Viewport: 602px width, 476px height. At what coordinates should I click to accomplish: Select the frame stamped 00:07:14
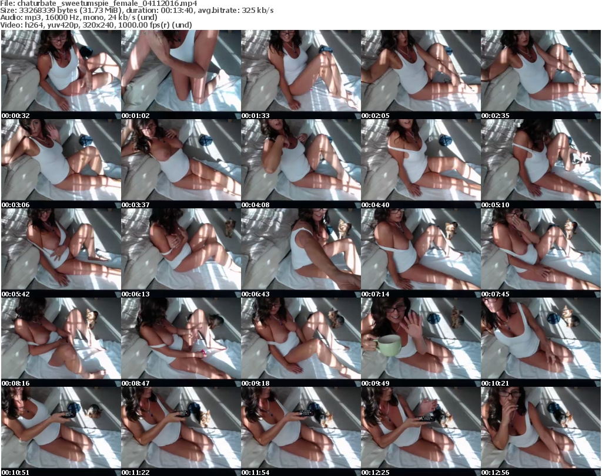(x=420, y=253)
